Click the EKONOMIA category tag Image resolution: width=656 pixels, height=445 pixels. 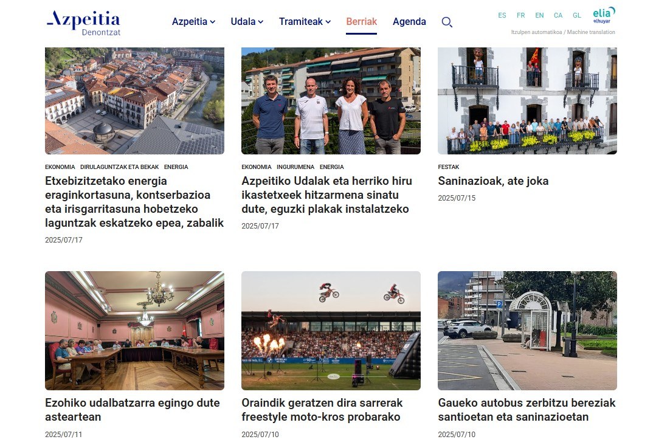coord(60,167)
